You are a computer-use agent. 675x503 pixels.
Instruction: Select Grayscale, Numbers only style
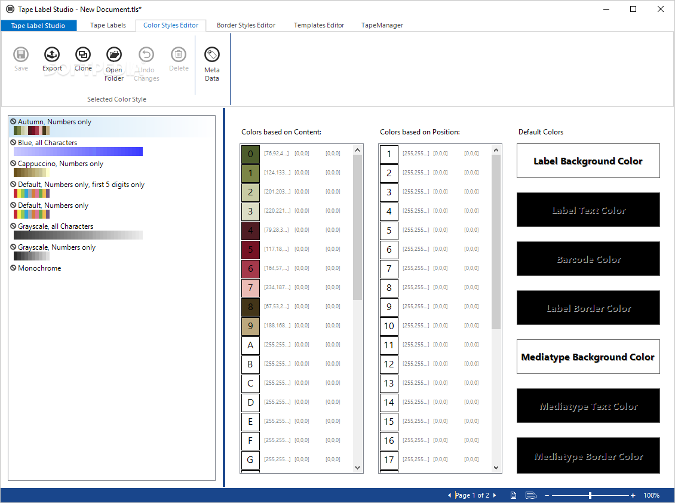pyautogui.click(x=112, y=252)
